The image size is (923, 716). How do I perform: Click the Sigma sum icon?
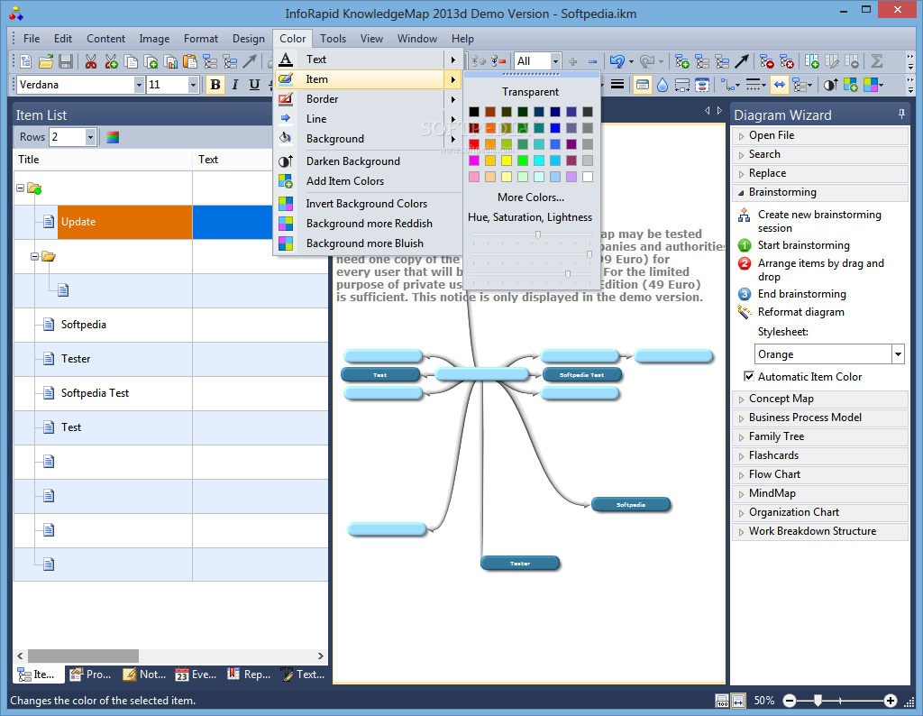pyautogui.click(x=876, y=61)
